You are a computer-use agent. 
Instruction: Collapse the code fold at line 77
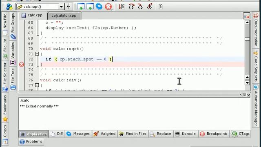pyautogui.click(x=37, y=85)
